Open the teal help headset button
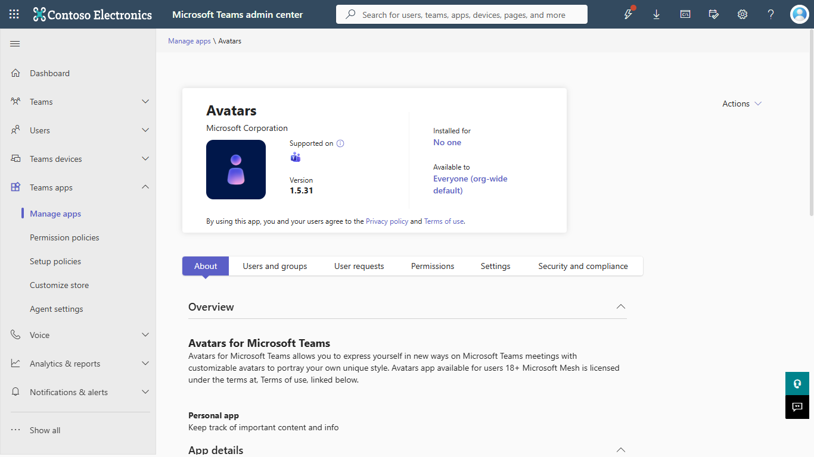Image resolution: width=814 pixels, height=457 pixels. [797, 384]
